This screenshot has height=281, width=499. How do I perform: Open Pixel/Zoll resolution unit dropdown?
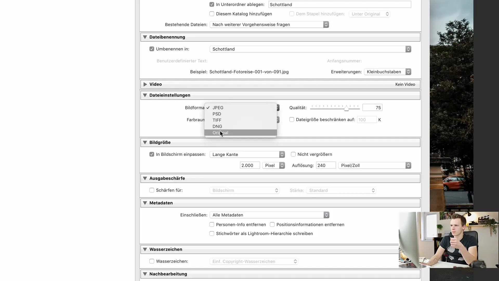click(375, 165)
